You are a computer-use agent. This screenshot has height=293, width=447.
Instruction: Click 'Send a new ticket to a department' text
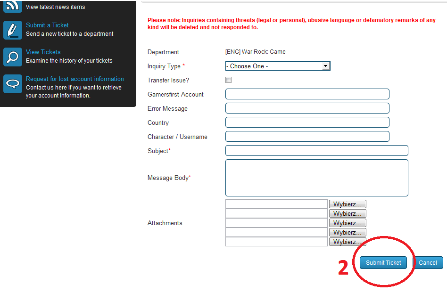pyautogui.click(x=70, y=33)
